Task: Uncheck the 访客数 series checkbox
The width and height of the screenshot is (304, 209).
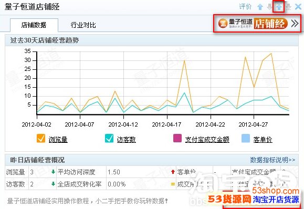Action: click(109, 139)
